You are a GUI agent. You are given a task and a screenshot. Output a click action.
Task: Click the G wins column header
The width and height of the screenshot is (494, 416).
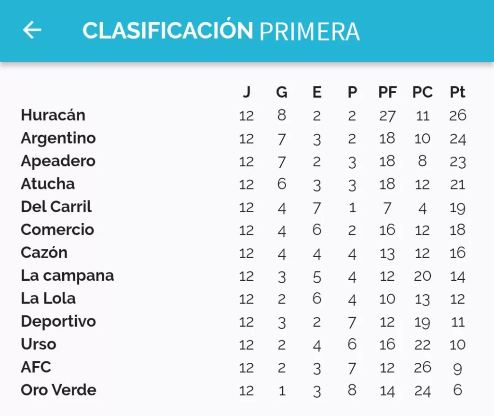(x=282, y=92)
